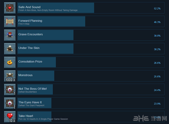The width and height of the screenshot is (169, 124).
Task: Click the Under The Skin skeleton icon
Action: click(10, 49)
